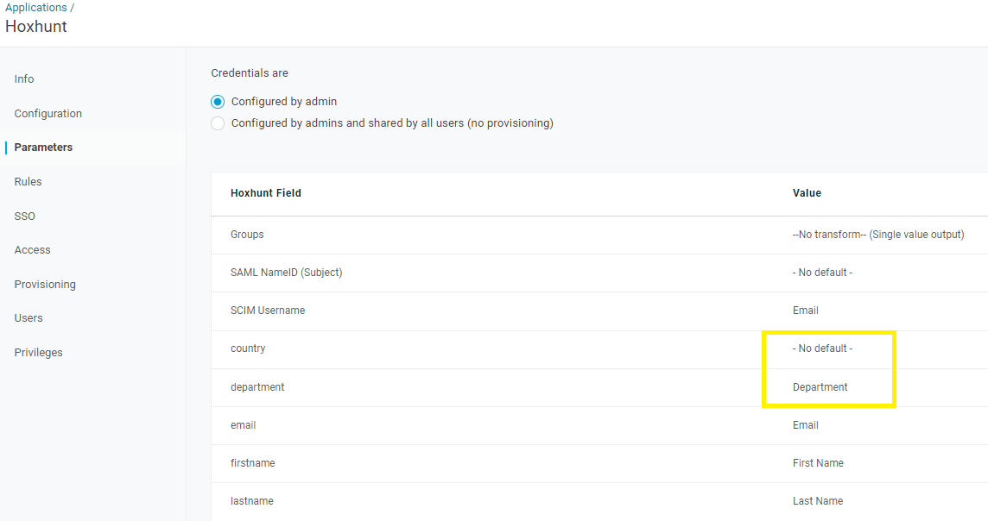Click the Hoxhunt page title

36,27
